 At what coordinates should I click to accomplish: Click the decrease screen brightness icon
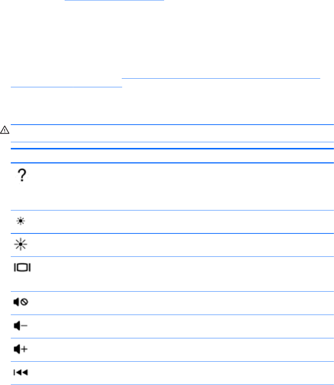pos(22,222)
